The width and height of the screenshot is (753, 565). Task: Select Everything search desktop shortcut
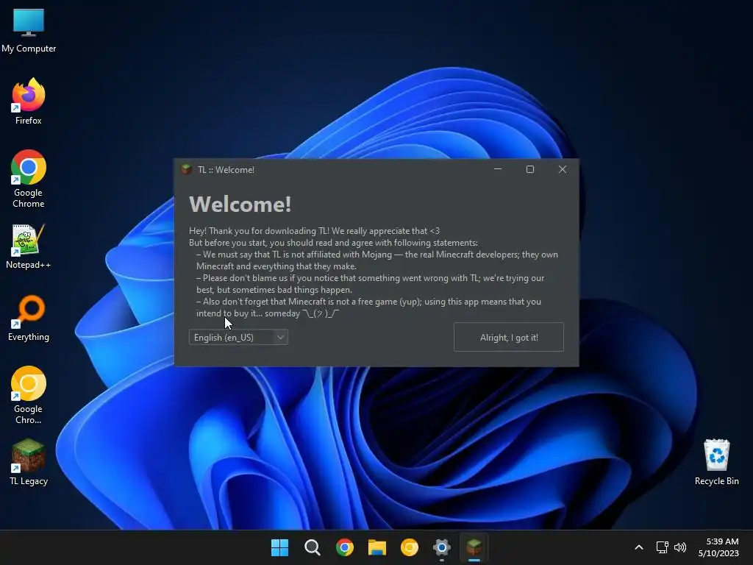pyautogui.click(x=29, y=318)
